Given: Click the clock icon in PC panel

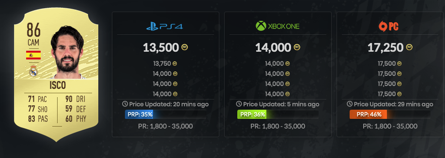Looking at the screenshot, I should pos(350,104).
